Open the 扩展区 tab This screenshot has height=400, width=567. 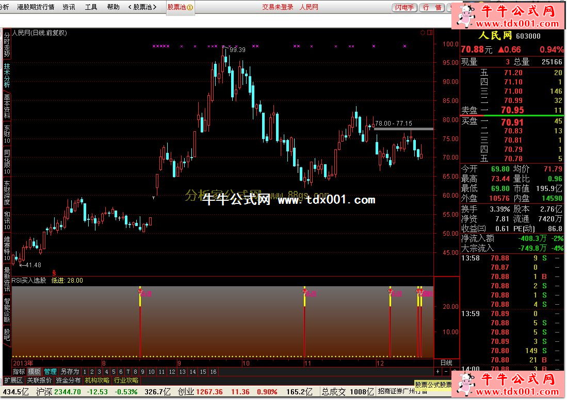(13, 380)
